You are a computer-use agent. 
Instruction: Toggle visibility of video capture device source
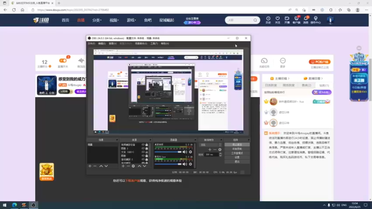pyautogui.click(x=143, y=144)
